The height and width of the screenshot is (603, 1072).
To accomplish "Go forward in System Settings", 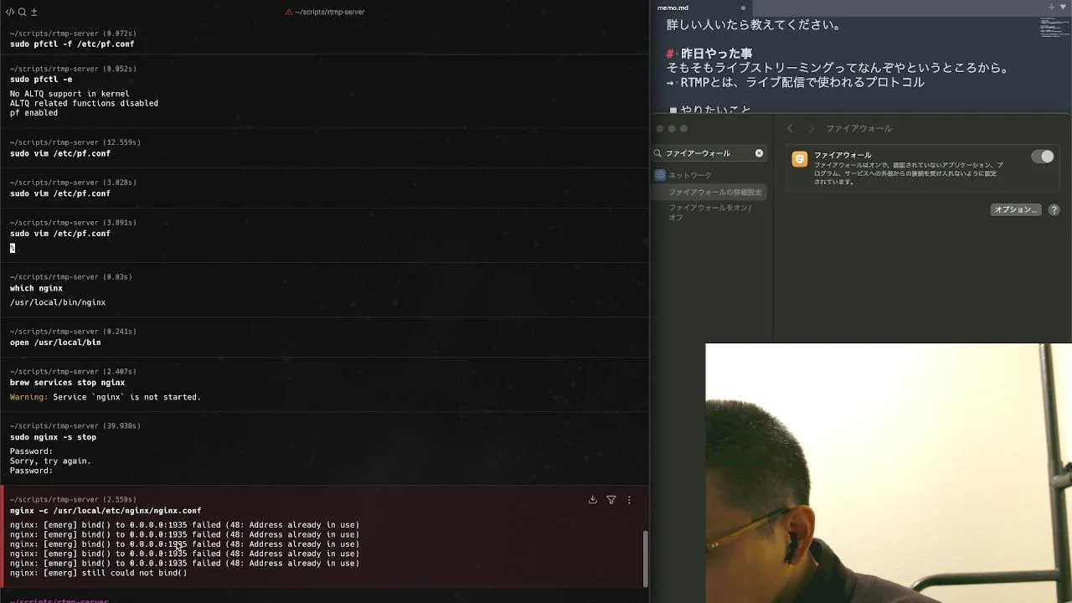I will (x=811, y=128).
